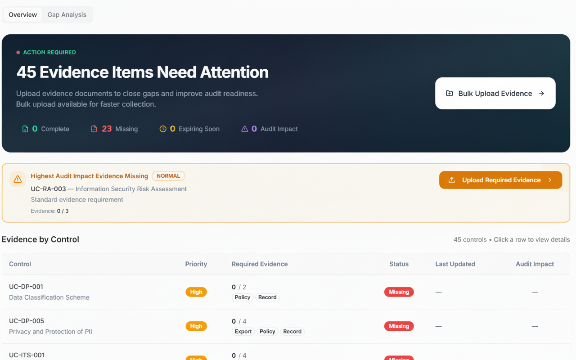The width and height of the screenshot is (576, 360).
Task: Click the Record tag in UC-DP-001 row
Action: pos(267,297)
